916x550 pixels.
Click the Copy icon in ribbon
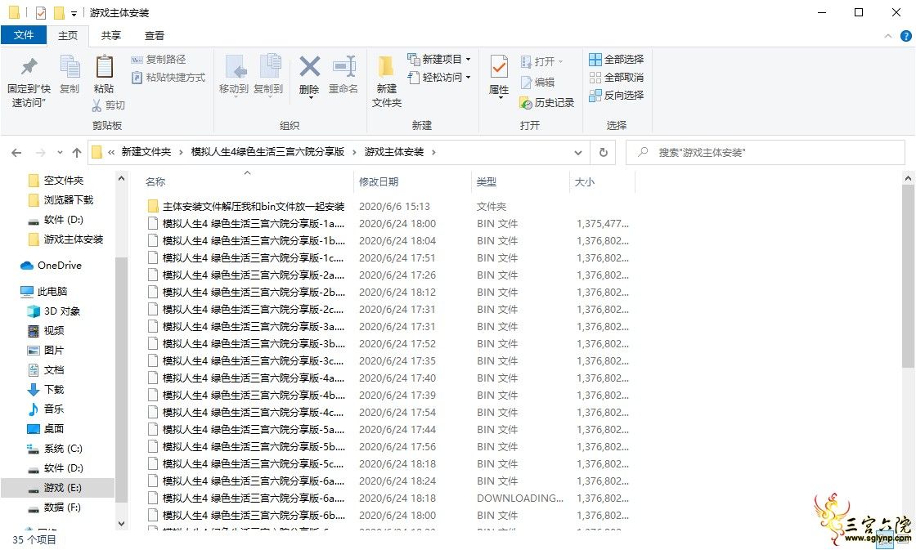click(x=70, y=66)
